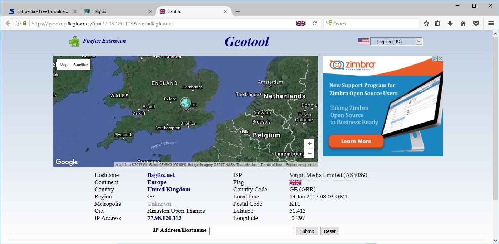This screenshot has height=244, width=499.
Task: Click the 77.98.120.113 IP address link
Action: pyautogui.click(x=165, y=218)
